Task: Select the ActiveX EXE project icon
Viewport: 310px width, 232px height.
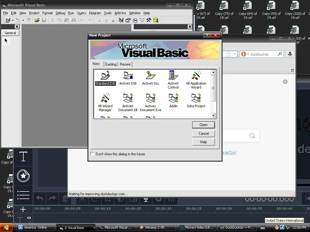Action: coord(128,75)
